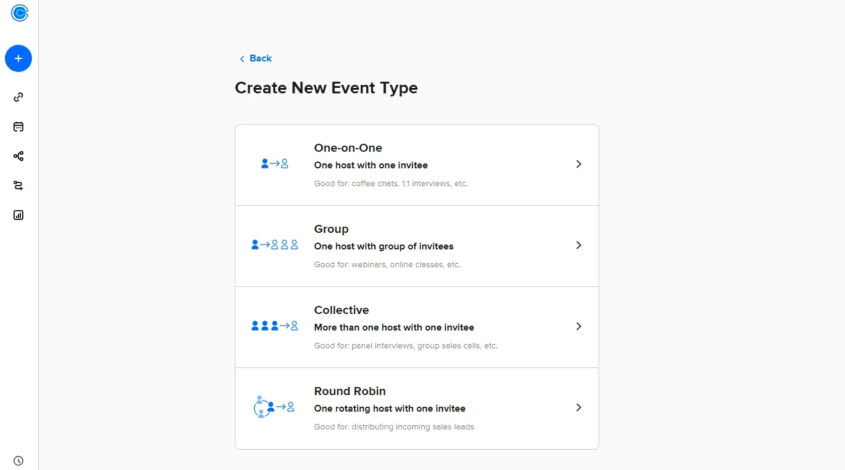Select the Collective event type card
The width and height of the screenshot is (845, 470).
(417, 326)
